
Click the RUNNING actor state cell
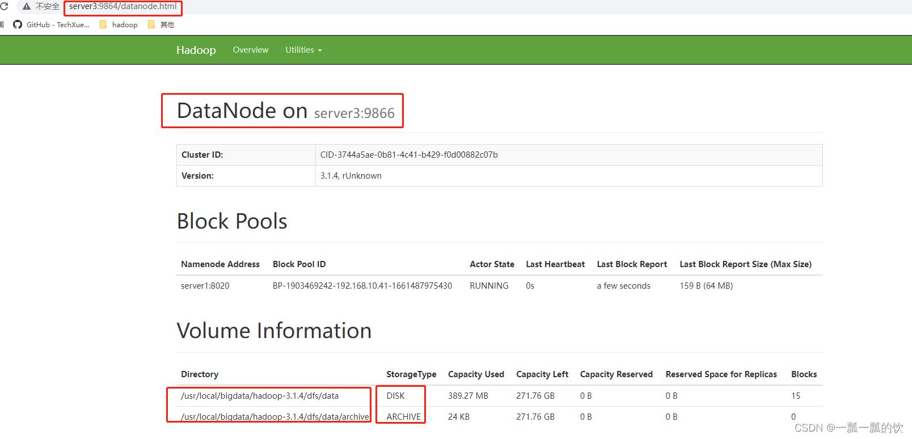[489, 286]
